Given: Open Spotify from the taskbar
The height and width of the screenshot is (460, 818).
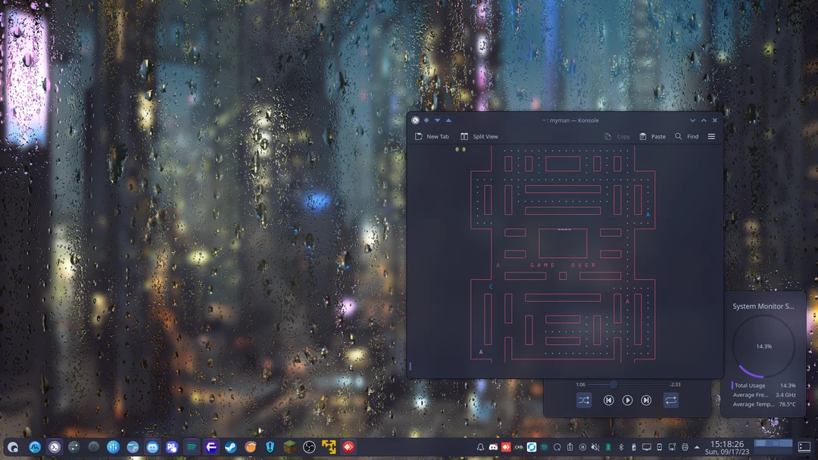Looking at the screenshot, I should pos(192,447).
